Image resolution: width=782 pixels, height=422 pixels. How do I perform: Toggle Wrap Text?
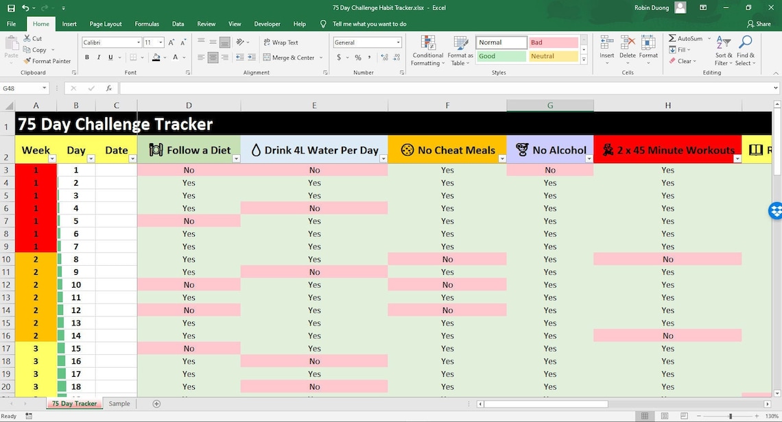[x=281, y=42]
